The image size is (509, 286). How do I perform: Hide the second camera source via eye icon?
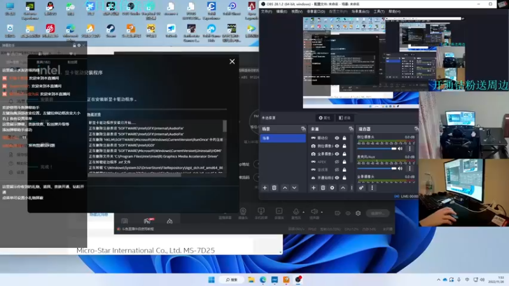tap(337, 146)
